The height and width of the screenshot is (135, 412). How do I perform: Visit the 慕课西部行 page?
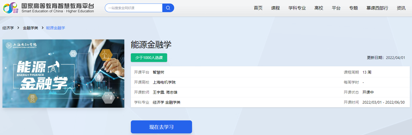point(377,8)
